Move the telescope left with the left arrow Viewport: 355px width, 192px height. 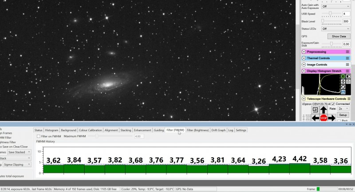click(316, 118)
